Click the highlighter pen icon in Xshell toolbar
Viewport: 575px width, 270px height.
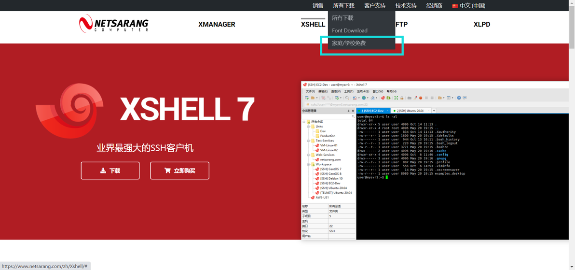[415, 98]
